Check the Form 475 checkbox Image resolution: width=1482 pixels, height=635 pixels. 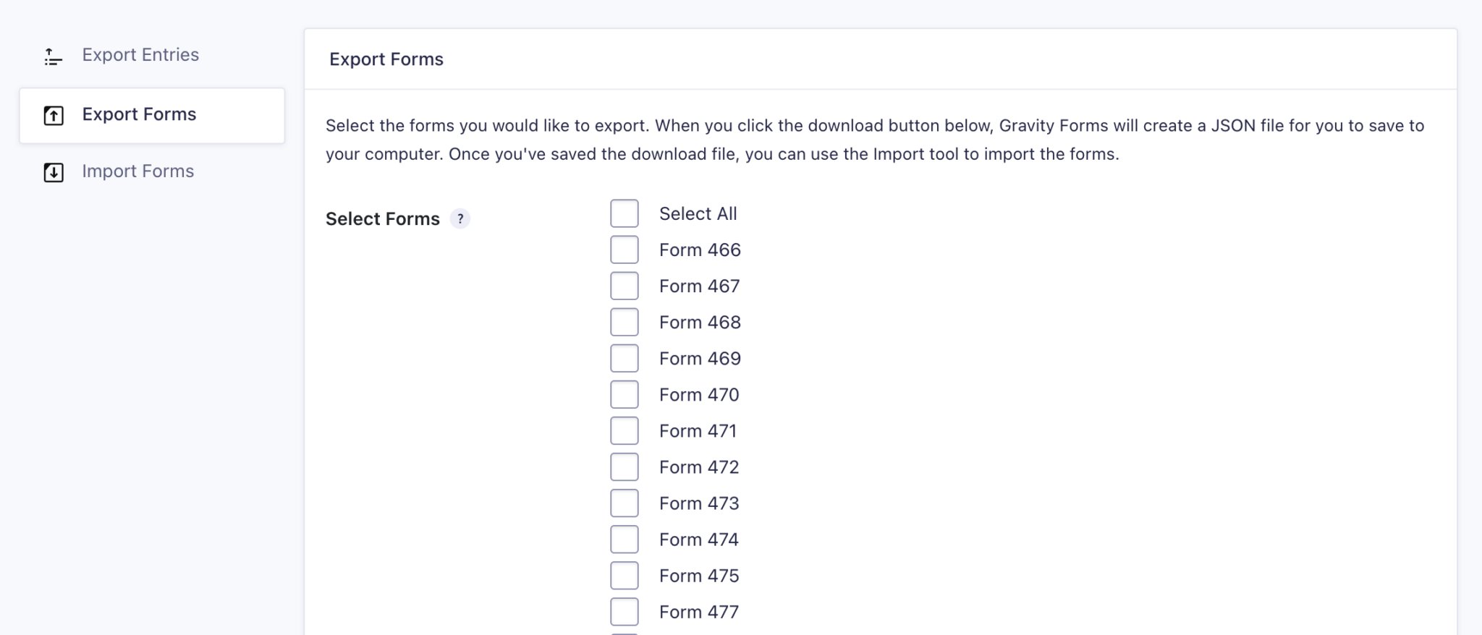[624, 574]
